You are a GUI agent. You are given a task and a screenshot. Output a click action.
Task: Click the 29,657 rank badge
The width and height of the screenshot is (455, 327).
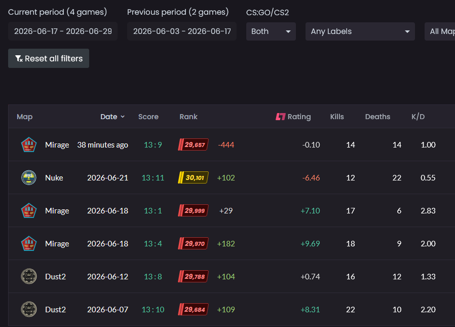[193, 144]
